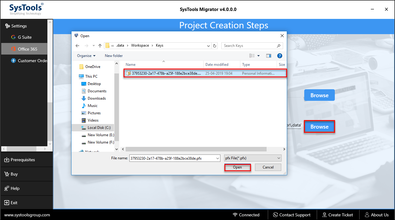Viewport: 395px width, 220px height.
Task: Expand the File name dropdown arrow
Action: coord(218,158)
